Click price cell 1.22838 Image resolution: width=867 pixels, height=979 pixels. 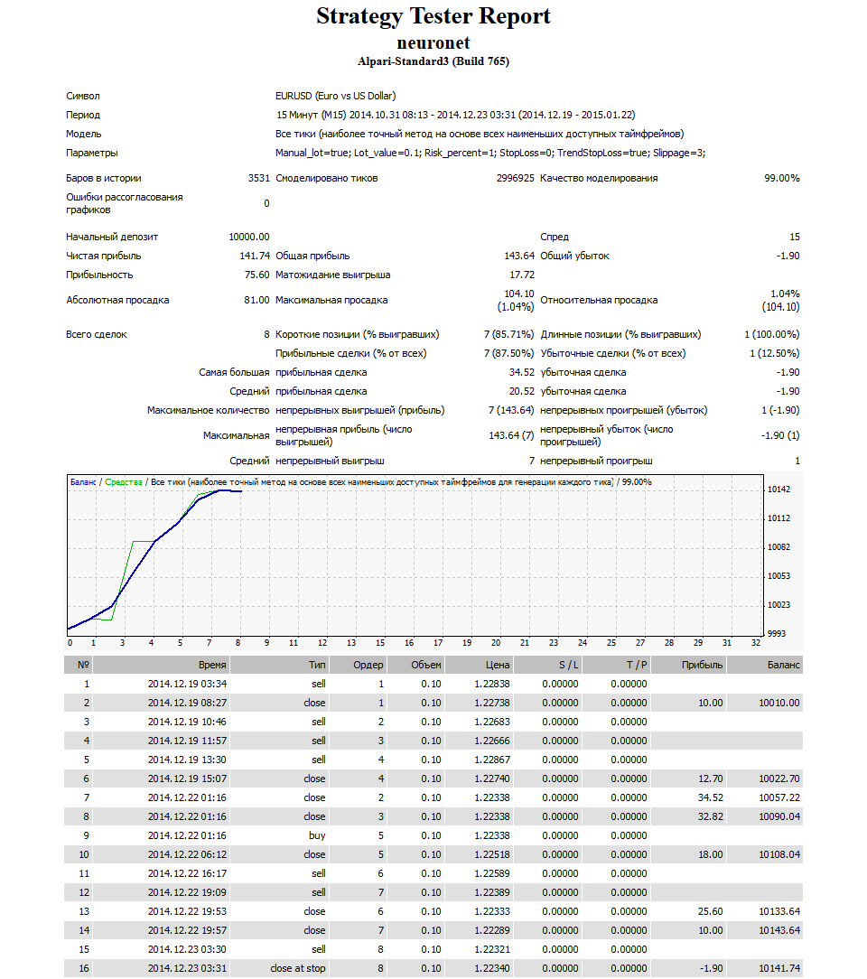(492, 685)
